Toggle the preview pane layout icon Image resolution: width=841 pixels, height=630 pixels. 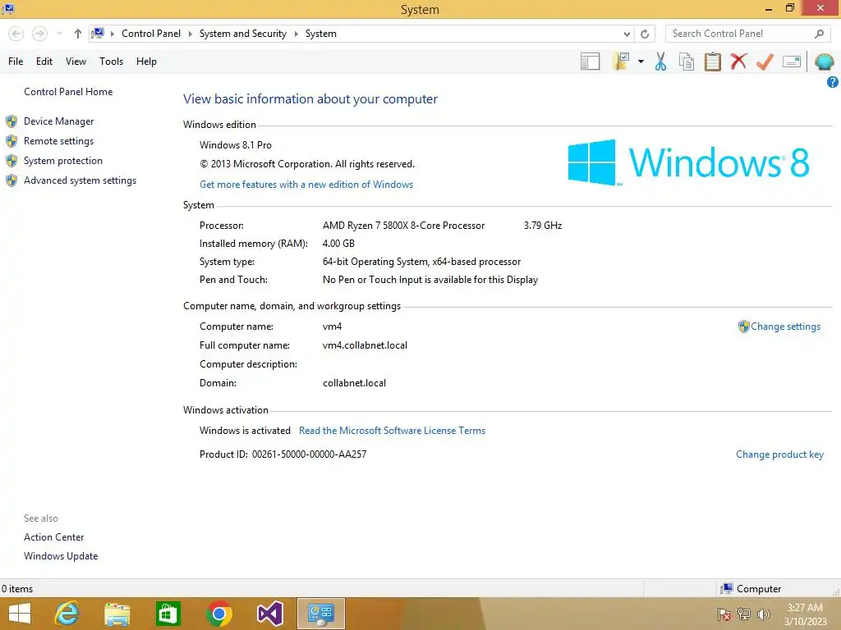click(590, 61)
